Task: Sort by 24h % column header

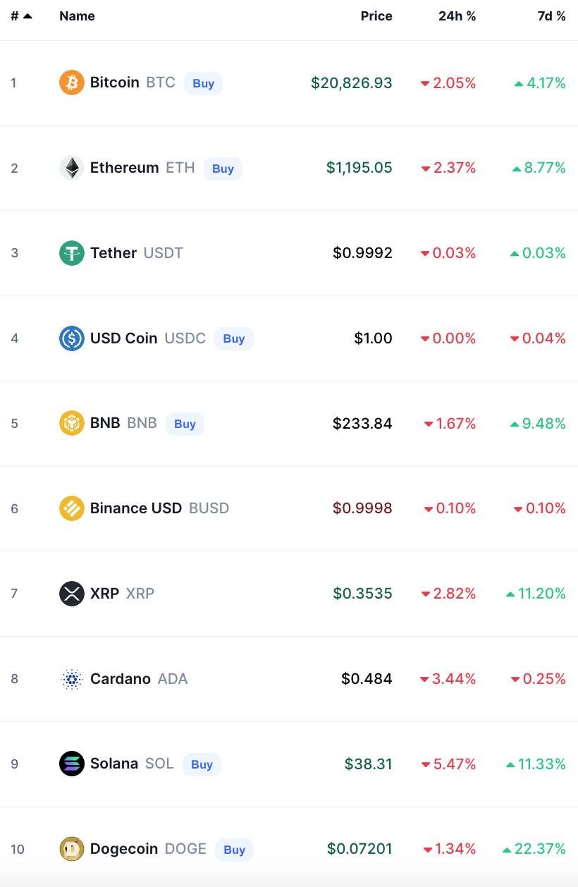Action: 457,16
